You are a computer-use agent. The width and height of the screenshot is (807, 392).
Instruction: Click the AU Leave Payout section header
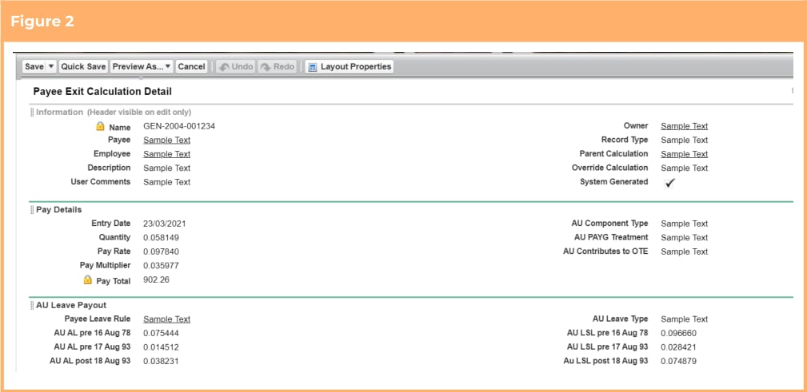point(71,305)
